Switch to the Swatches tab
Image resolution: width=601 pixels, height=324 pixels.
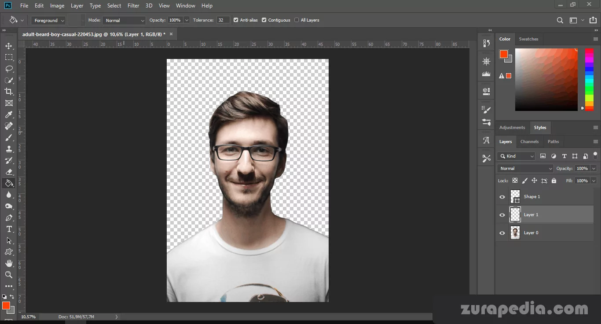[528, 39]
